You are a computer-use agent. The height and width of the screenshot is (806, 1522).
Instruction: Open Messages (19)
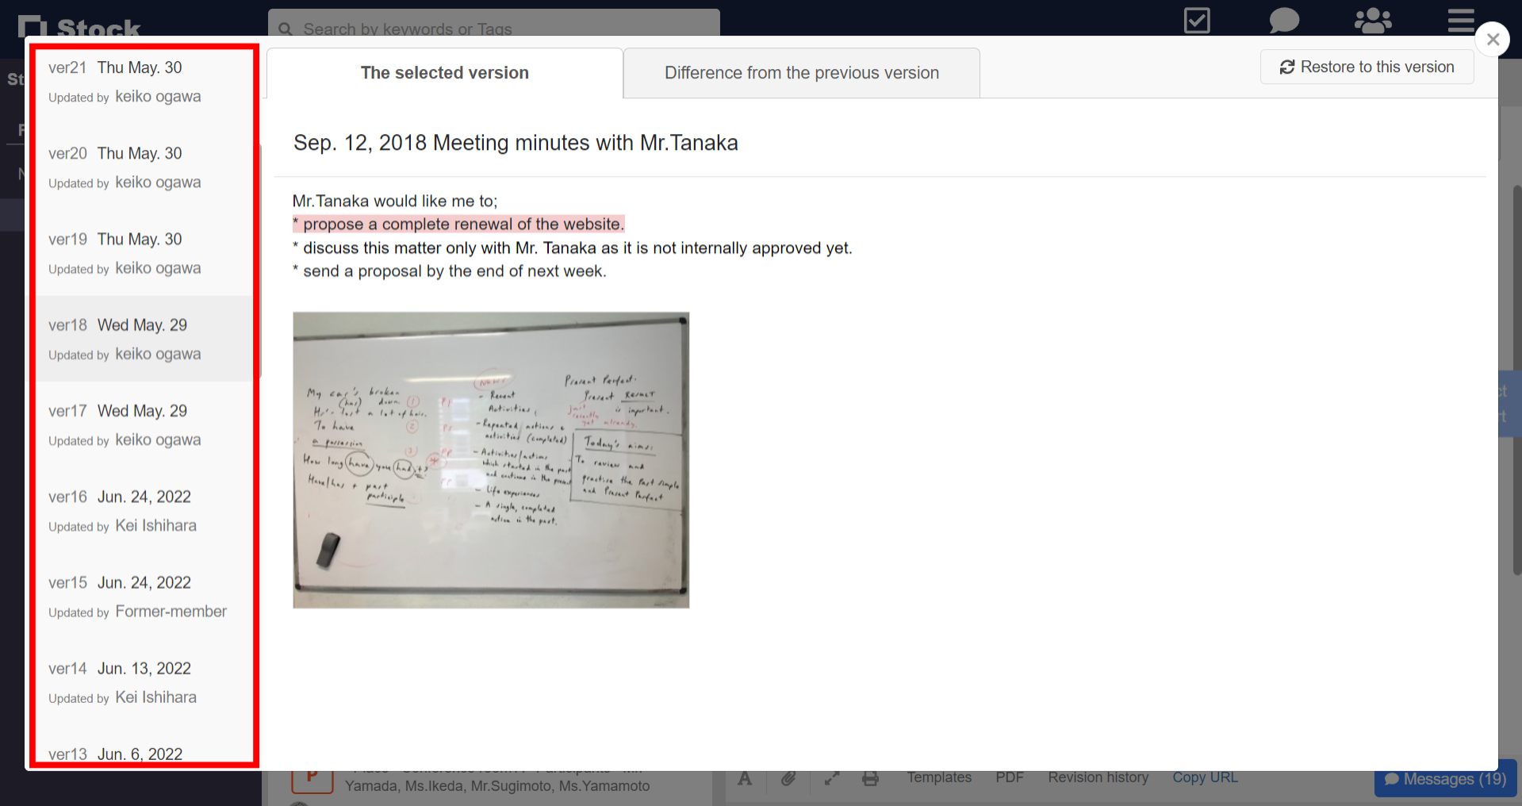[x=1444, y=779]
